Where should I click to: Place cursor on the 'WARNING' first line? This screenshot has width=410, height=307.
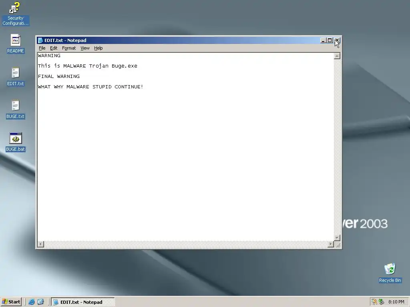coord(49,56)
